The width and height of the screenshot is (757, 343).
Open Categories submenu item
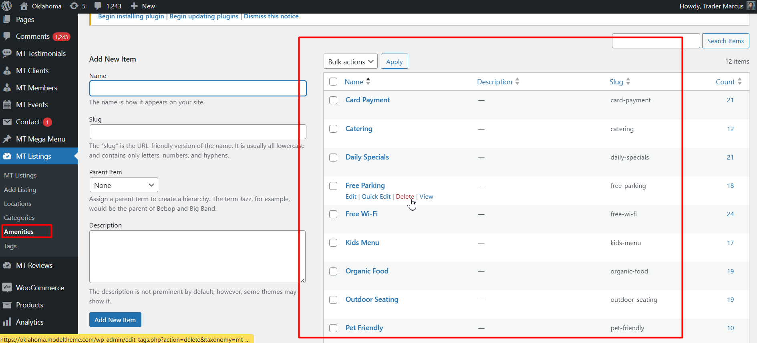pyautogui.click(x=19, y=217)
